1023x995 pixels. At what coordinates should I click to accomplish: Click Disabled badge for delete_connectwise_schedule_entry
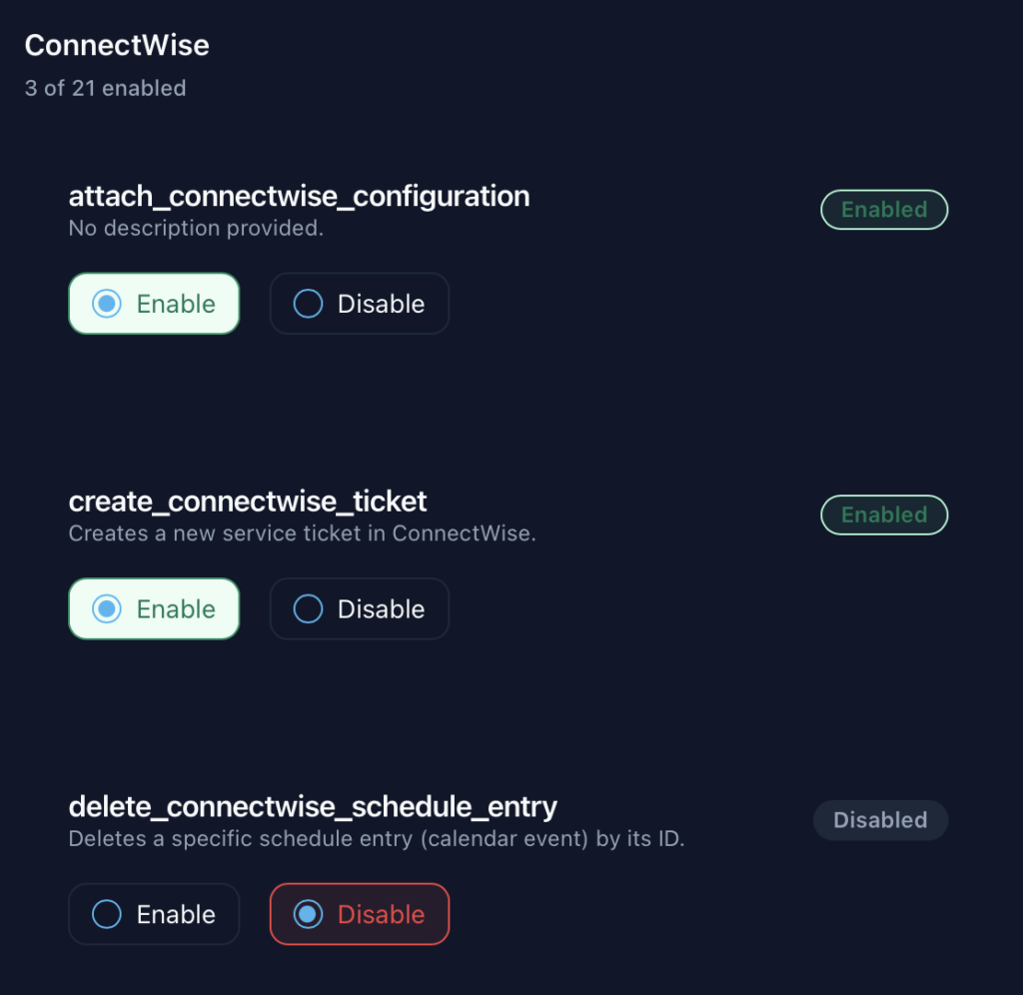(x=880, y=820)
